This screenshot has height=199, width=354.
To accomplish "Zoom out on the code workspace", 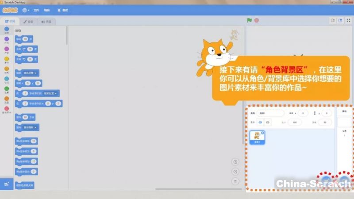I will (235, 172).
